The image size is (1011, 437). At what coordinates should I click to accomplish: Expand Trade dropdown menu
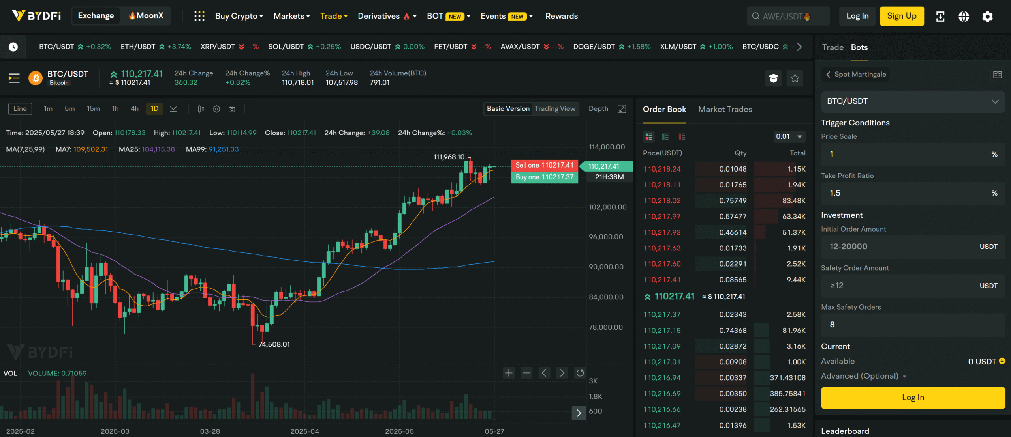[334, 16]
